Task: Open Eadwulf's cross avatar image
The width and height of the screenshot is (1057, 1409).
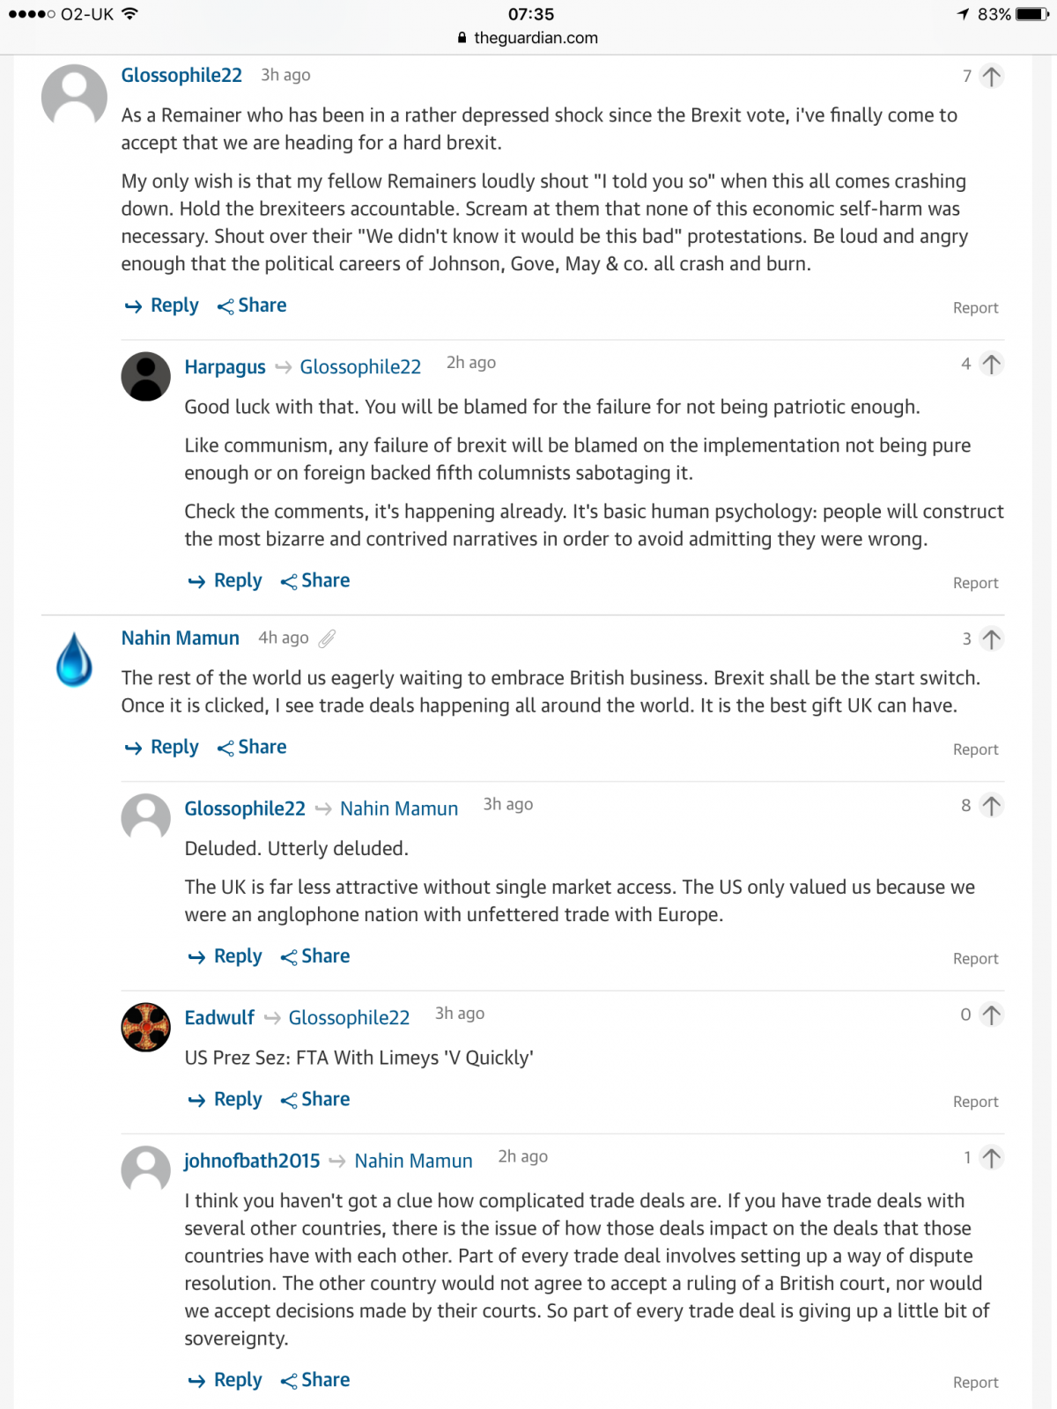Action: pos(145,1027)
